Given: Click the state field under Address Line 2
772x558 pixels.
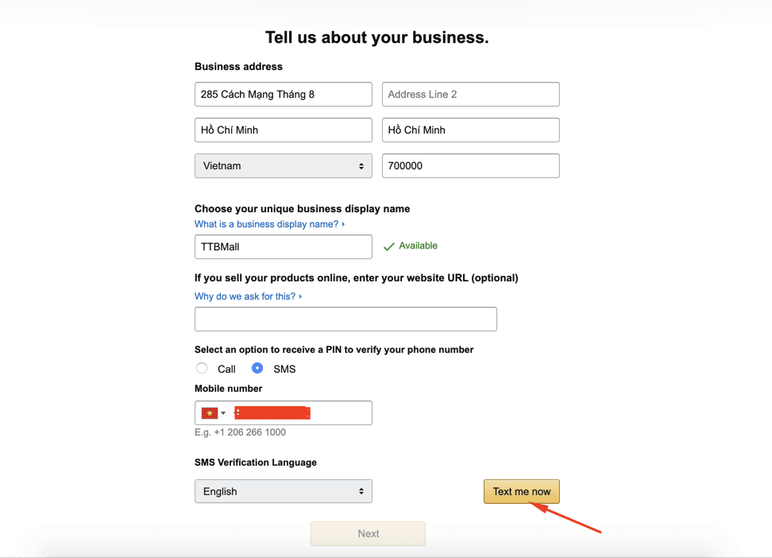Looking at the screenshot, I should tap(471, 130).
